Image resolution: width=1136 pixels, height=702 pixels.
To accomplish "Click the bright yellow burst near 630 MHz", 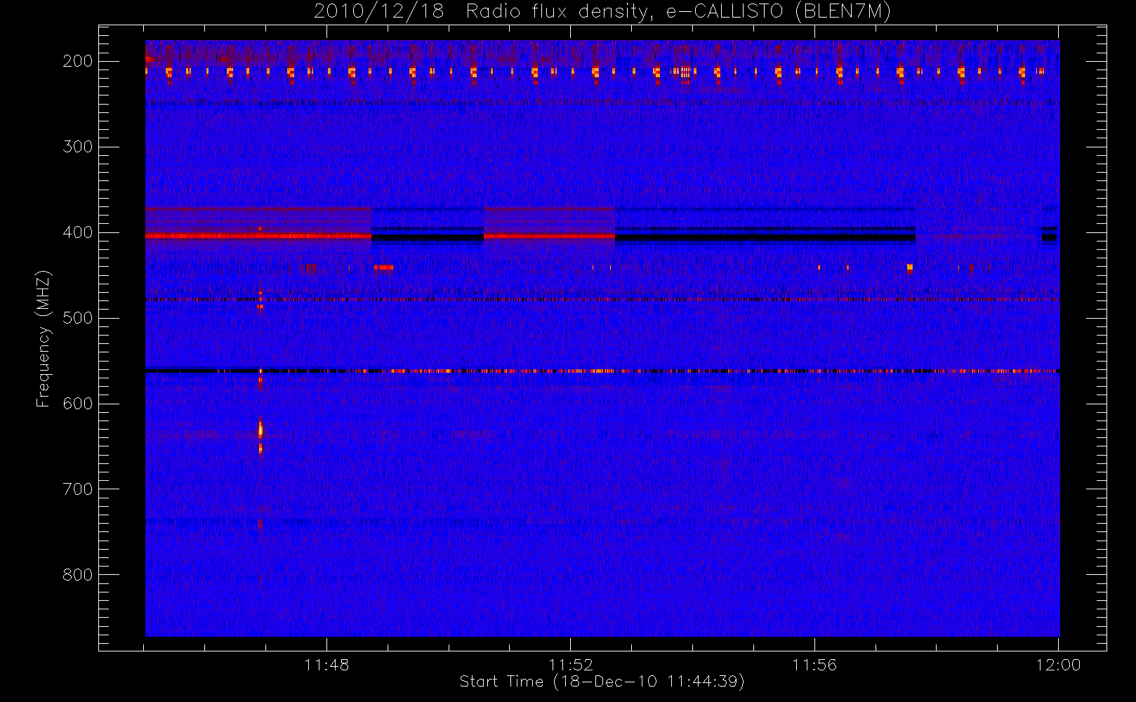I will click(x=260, y=430).
